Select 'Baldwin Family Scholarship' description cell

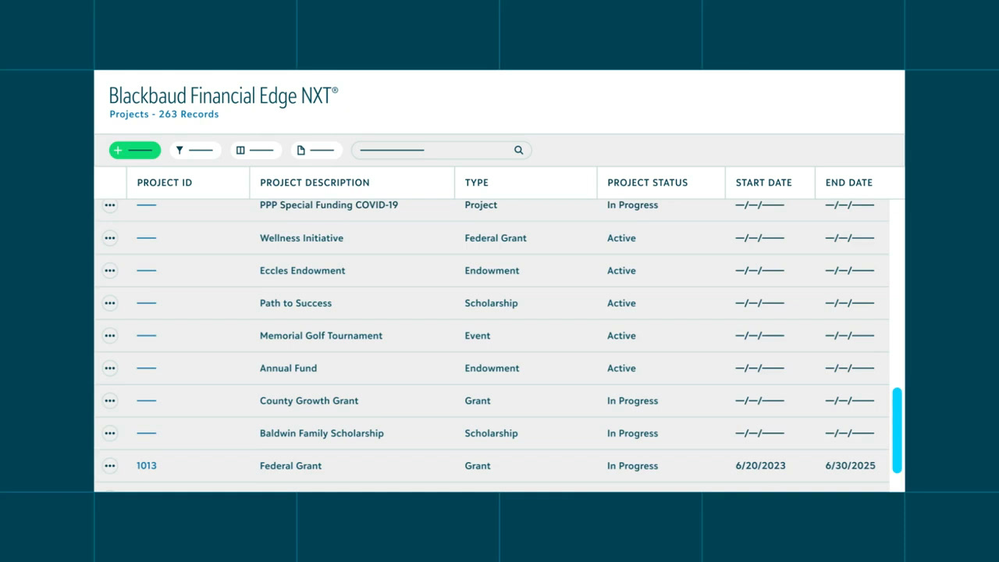[x=322, y=433]
